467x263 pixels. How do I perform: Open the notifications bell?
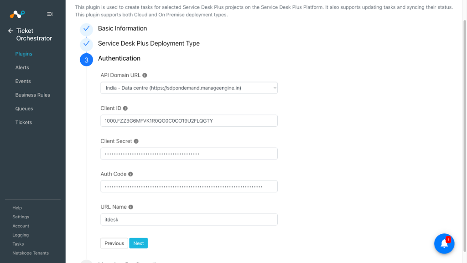pos(444,243)
